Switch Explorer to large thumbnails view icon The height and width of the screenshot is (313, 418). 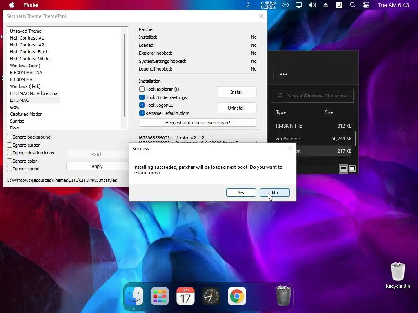(352, 169)
